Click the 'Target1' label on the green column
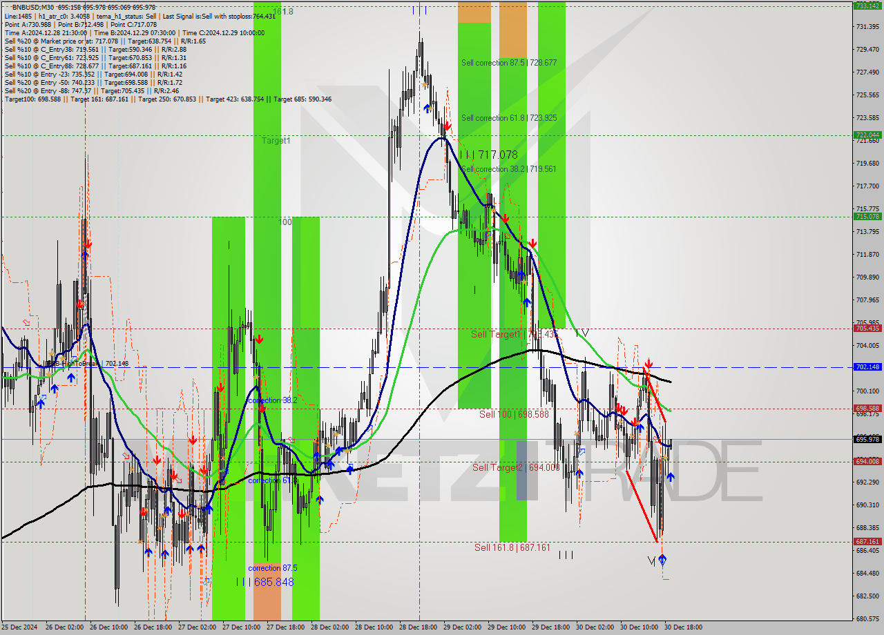 coord(276,140)
